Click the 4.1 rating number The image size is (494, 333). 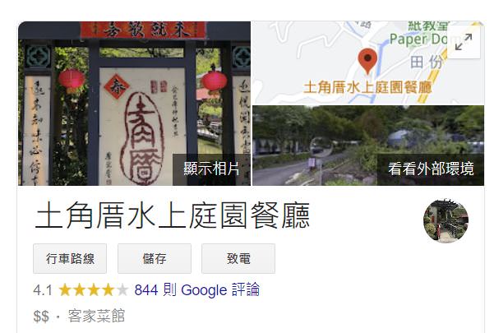(43, 290)
